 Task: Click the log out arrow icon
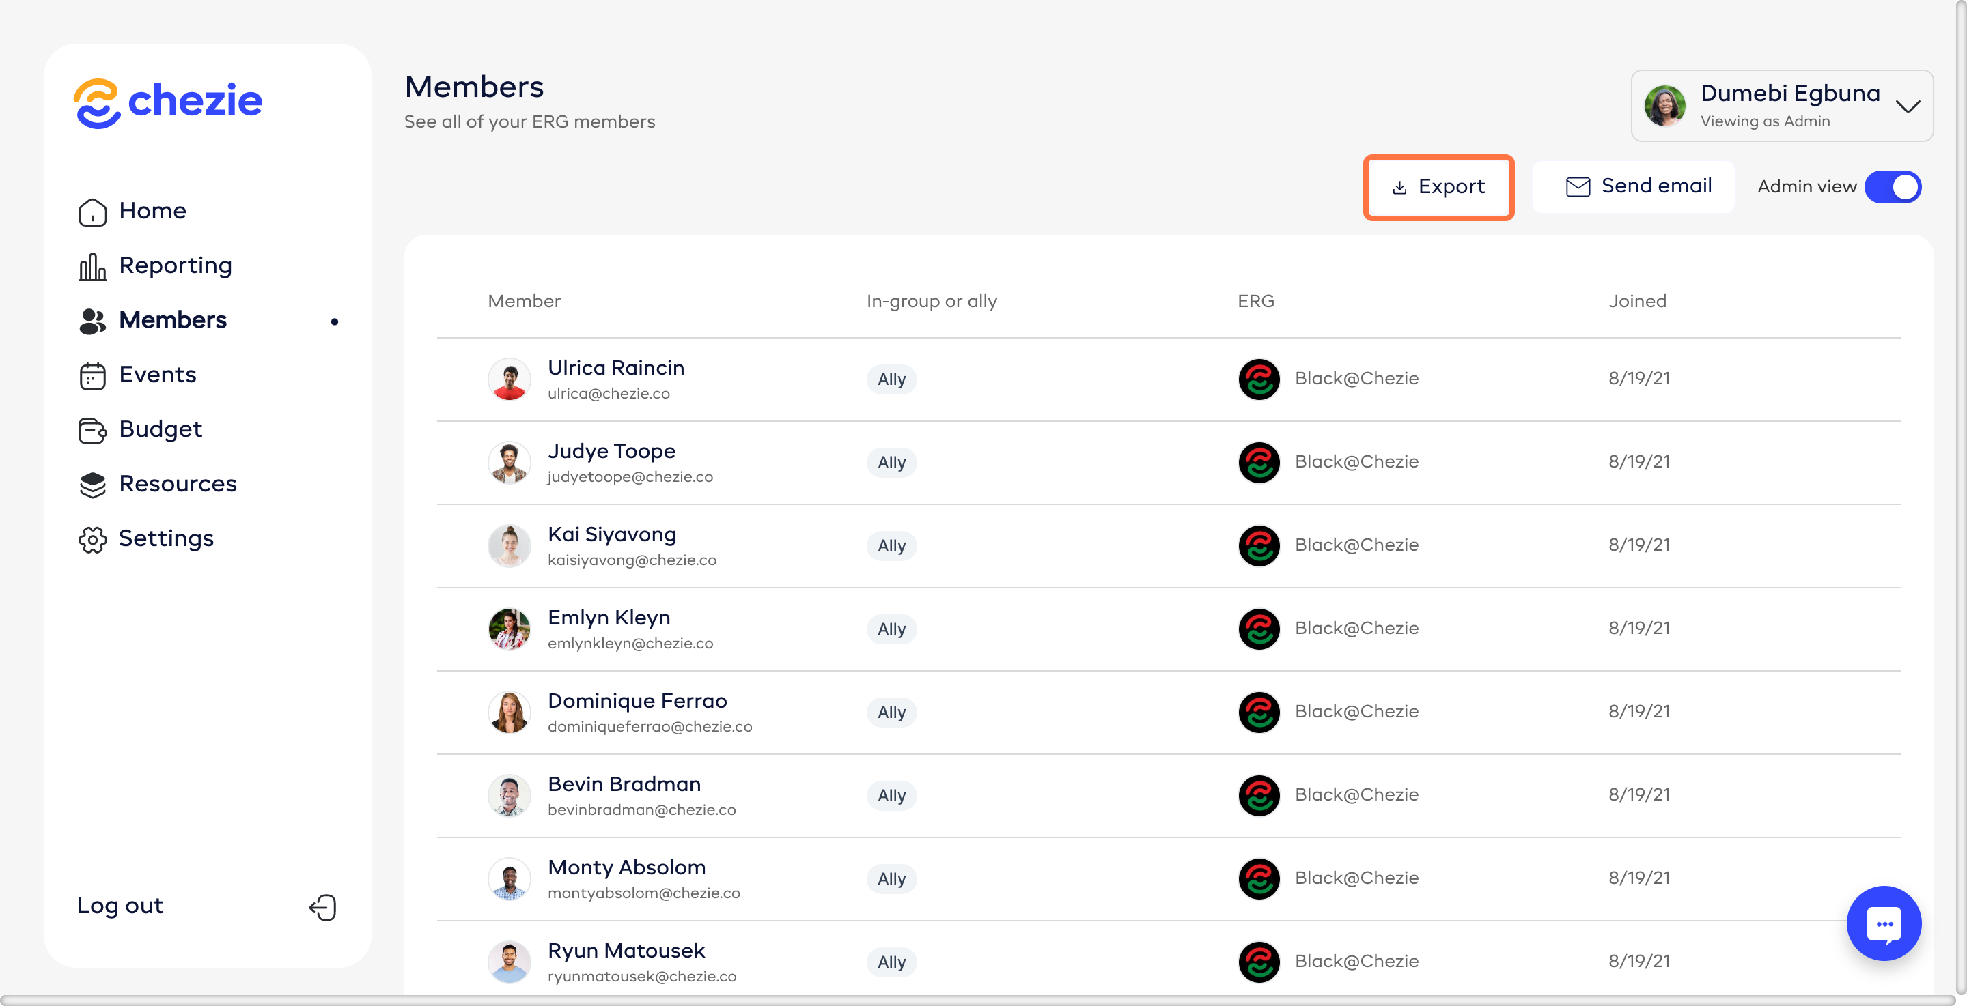322,907
